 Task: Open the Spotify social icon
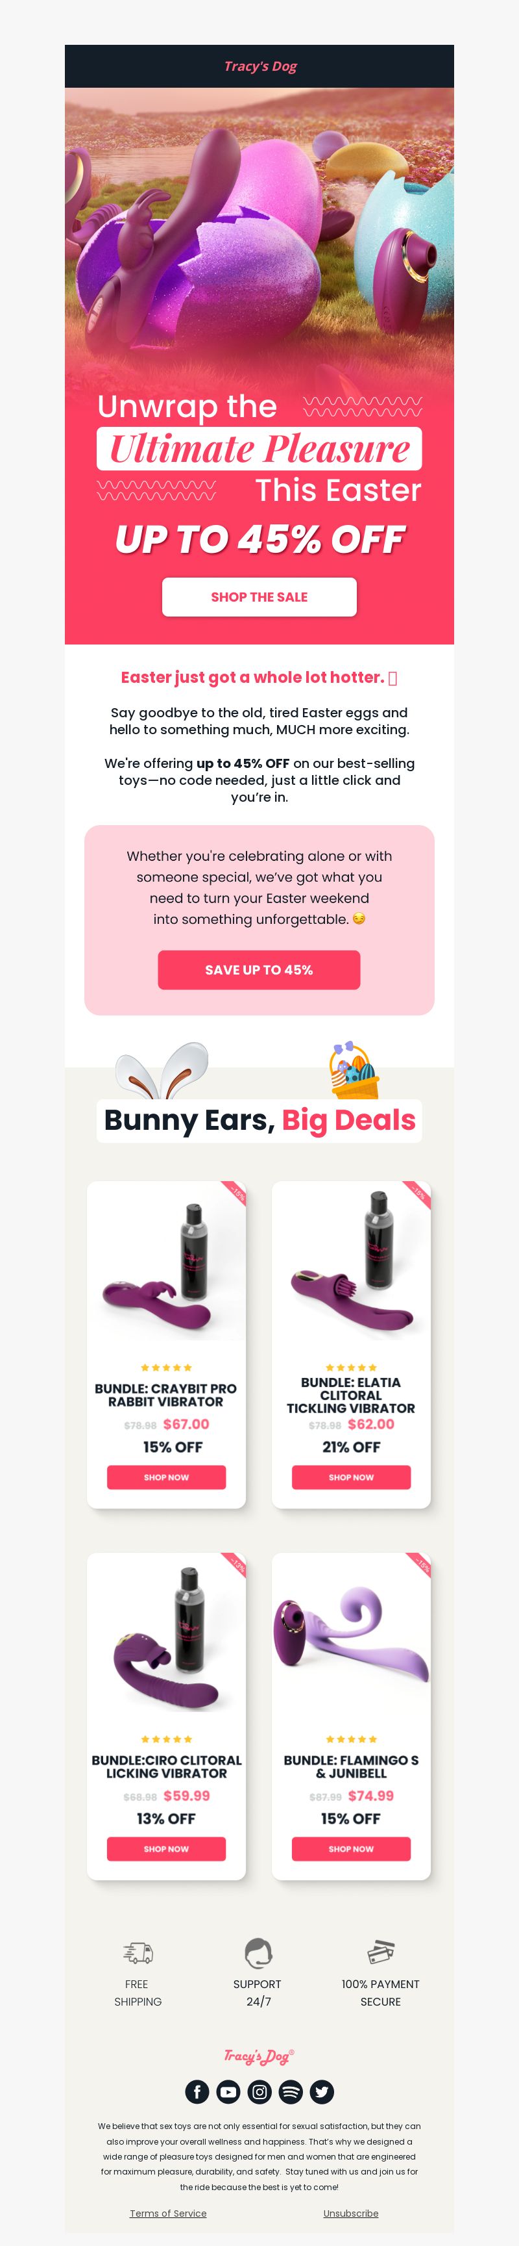(x=291, y=2091)
